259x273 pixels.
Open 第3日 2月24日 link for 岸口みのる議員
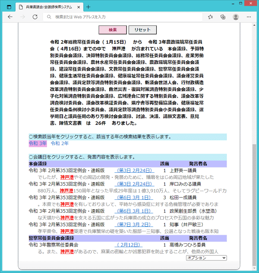[x=134, y=184]
